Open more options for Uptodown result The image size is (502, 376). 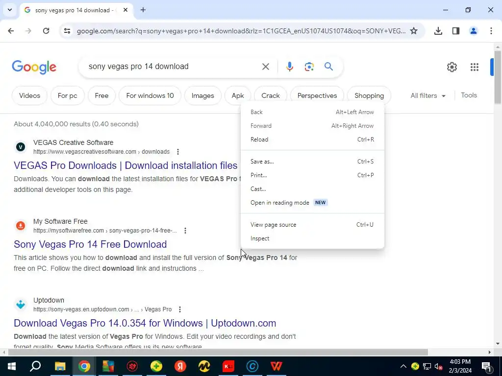pyautogui.click(x=180, y=309)
